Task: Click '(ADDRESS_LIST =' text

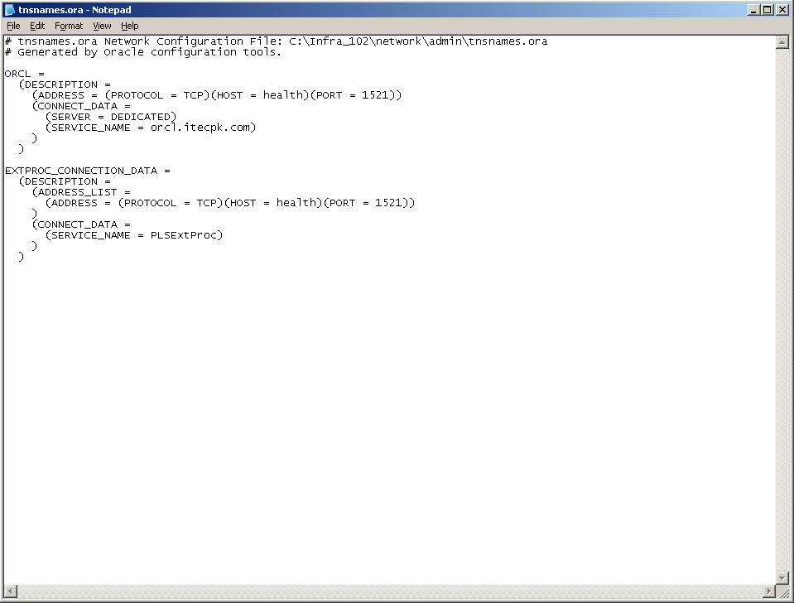Action: (81, 192)
